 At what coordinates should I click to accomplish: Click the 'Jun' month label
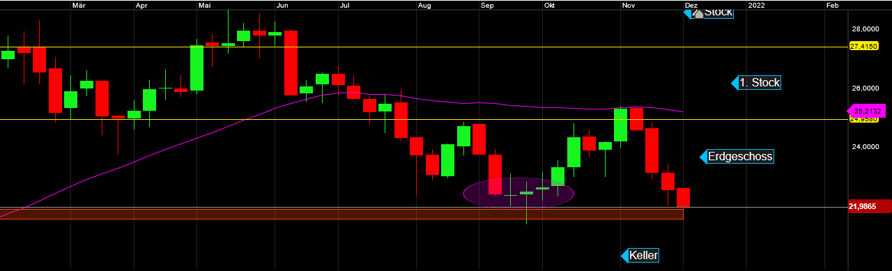tap(282, 5)
